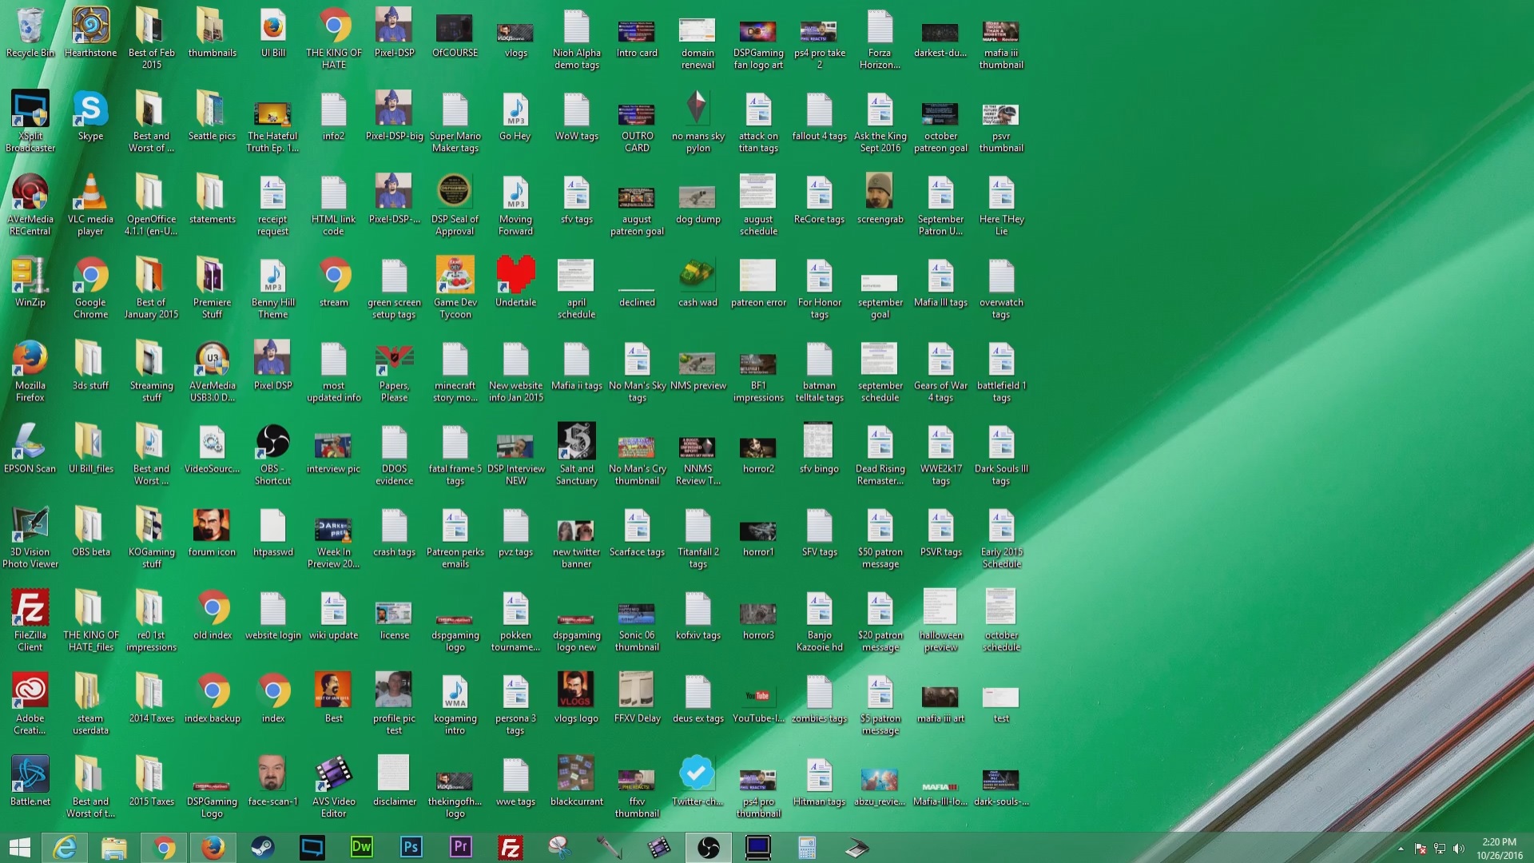Open the Dark Souls III tags file

[1001, 454]
